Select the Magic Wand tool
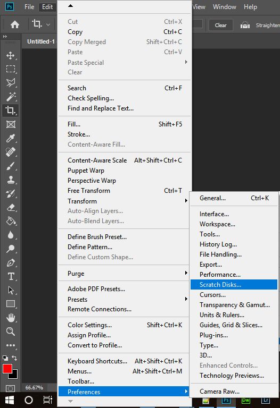280x408 pixels. point(11,97)
